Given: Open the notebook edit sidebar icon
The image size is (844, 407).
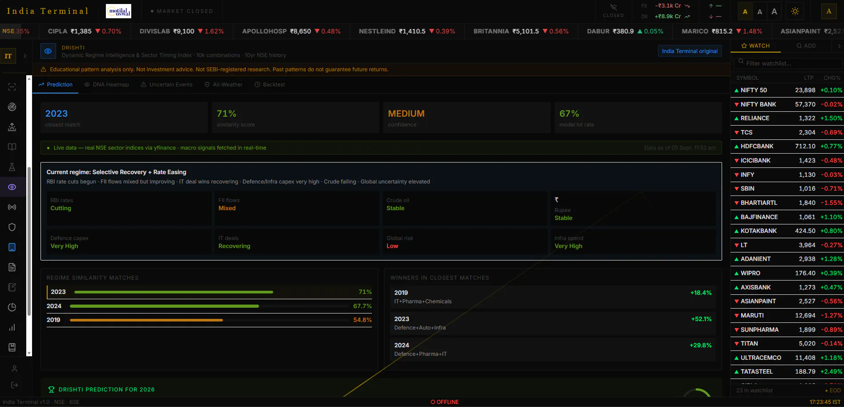Looking at the screenshot, I should (x=12, y=287).
